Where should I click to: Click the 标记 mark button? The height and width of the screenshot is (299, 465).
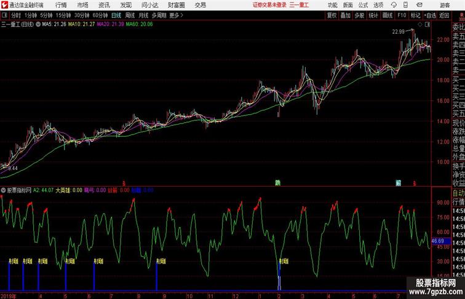coord(415,15)
